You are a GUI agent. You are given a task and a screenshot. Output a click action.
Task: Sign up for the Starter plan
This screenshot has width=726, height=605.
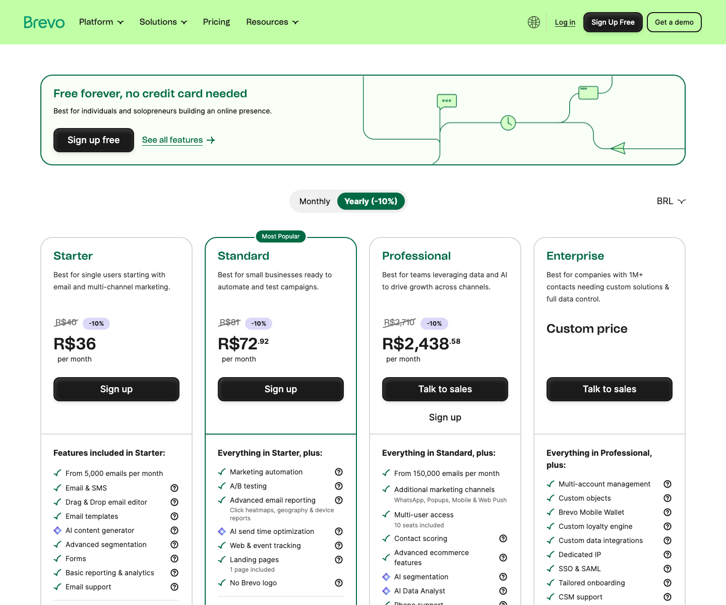coord(116,389)
